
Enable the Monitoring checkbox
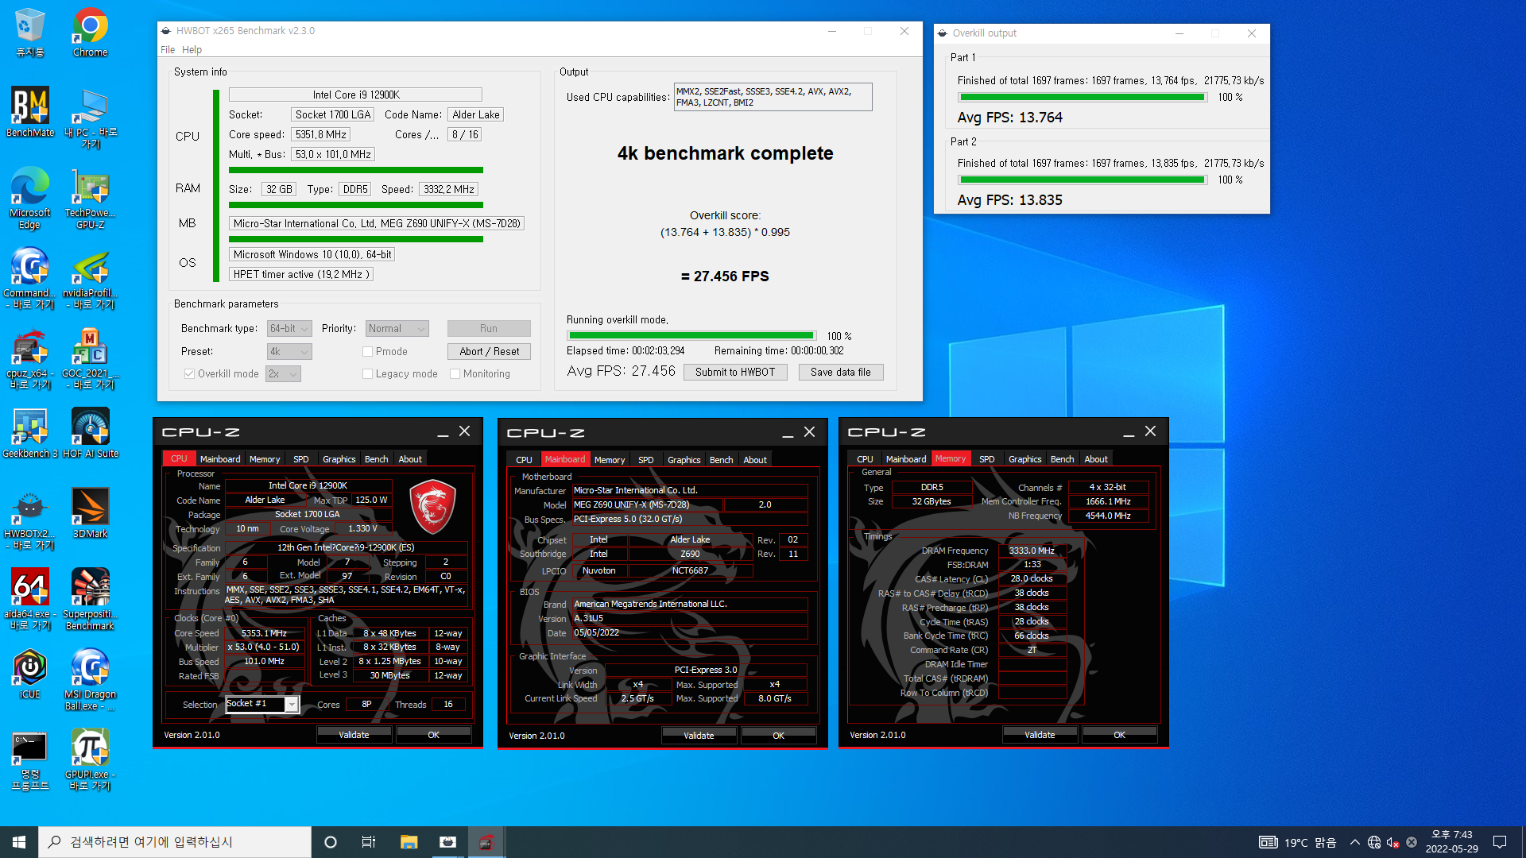coord(455,374)
